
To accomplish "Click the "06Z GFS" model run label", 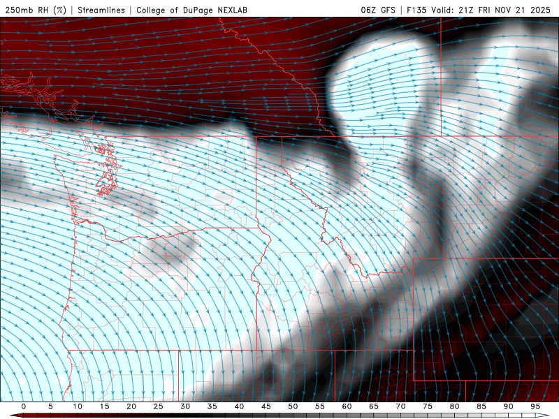I will [378, 10].
